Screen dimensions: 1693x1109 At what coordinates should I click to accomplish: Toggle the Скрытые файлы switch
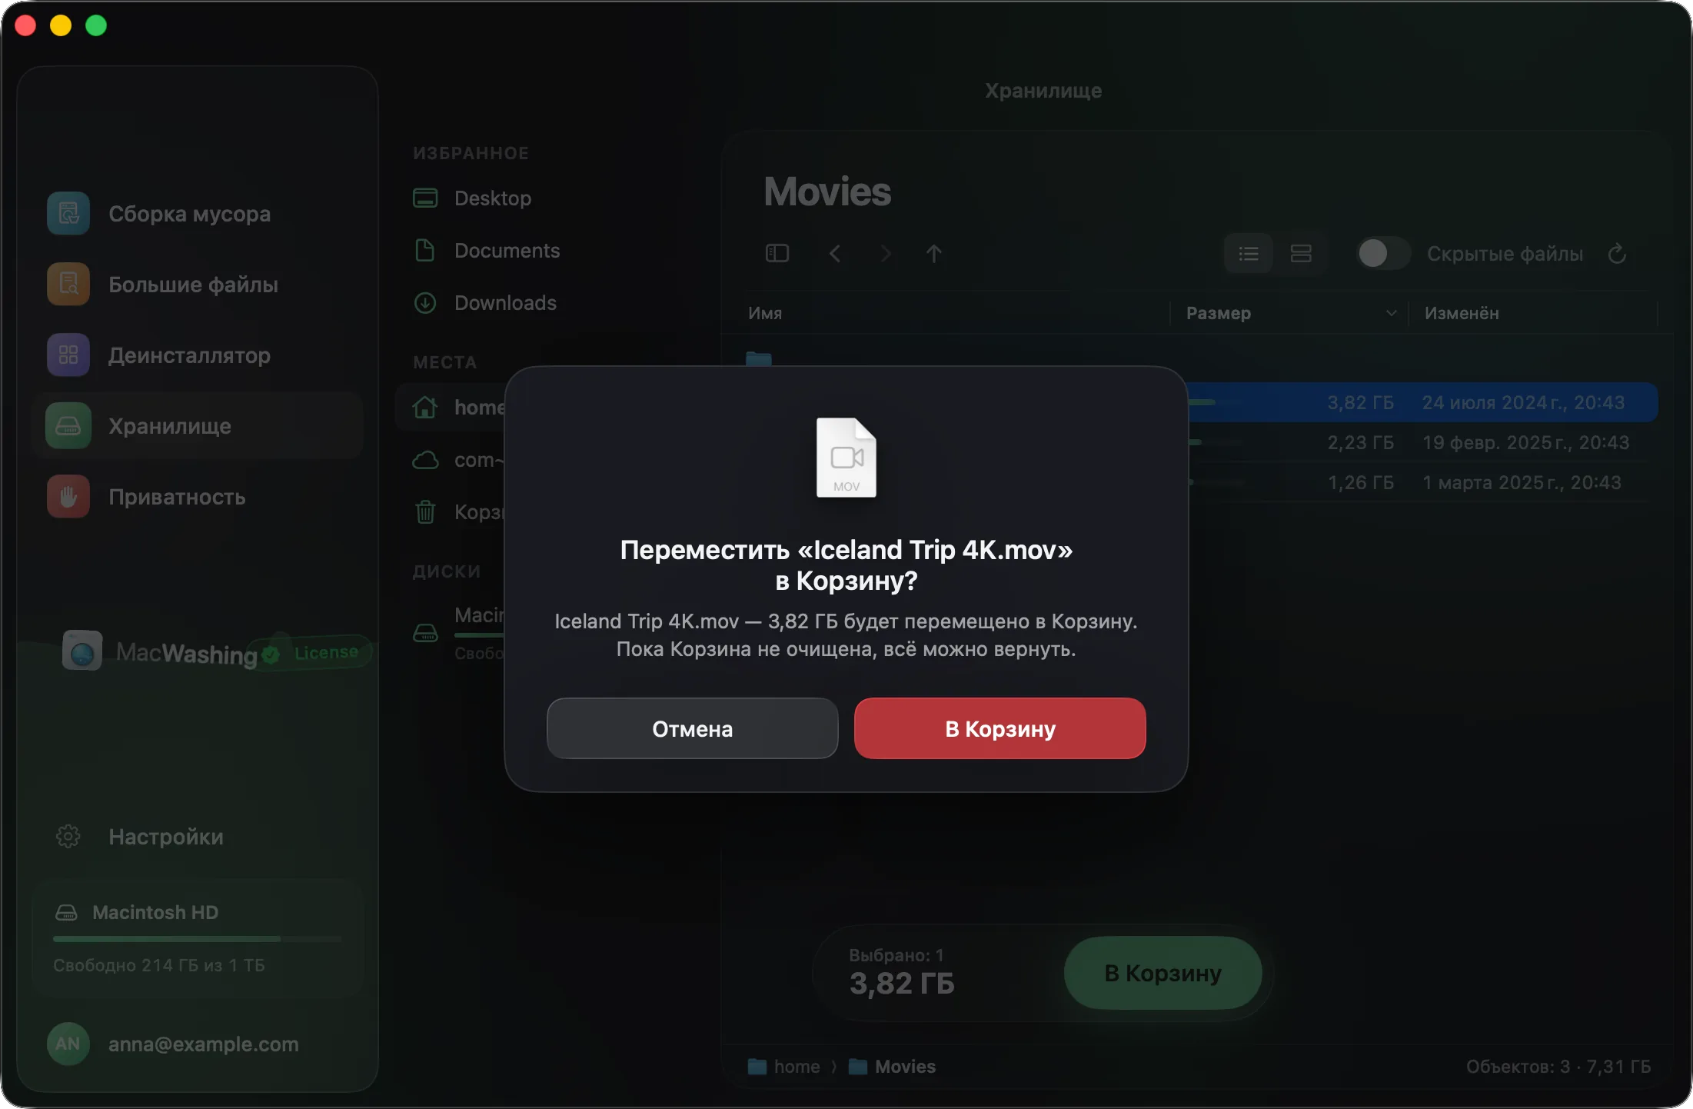pos(1384,253)
